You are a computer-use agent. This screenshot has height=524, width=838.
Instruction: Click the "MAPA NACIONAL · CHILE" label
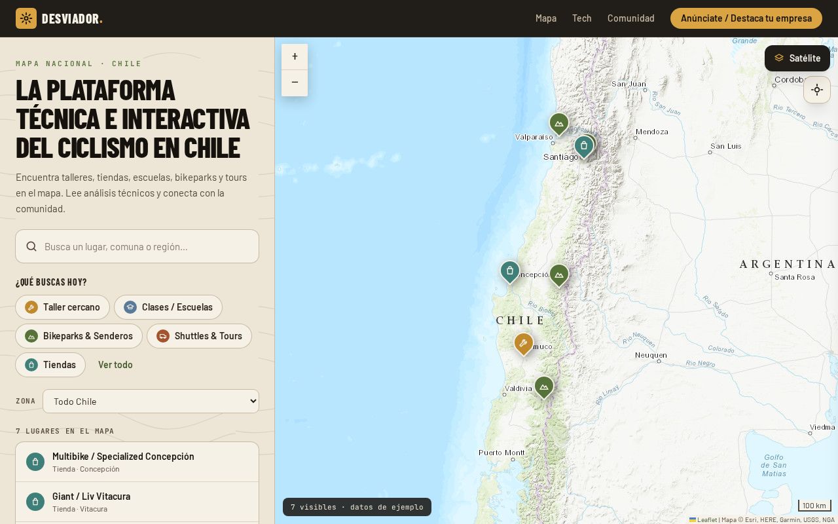[x=79, y=64]
